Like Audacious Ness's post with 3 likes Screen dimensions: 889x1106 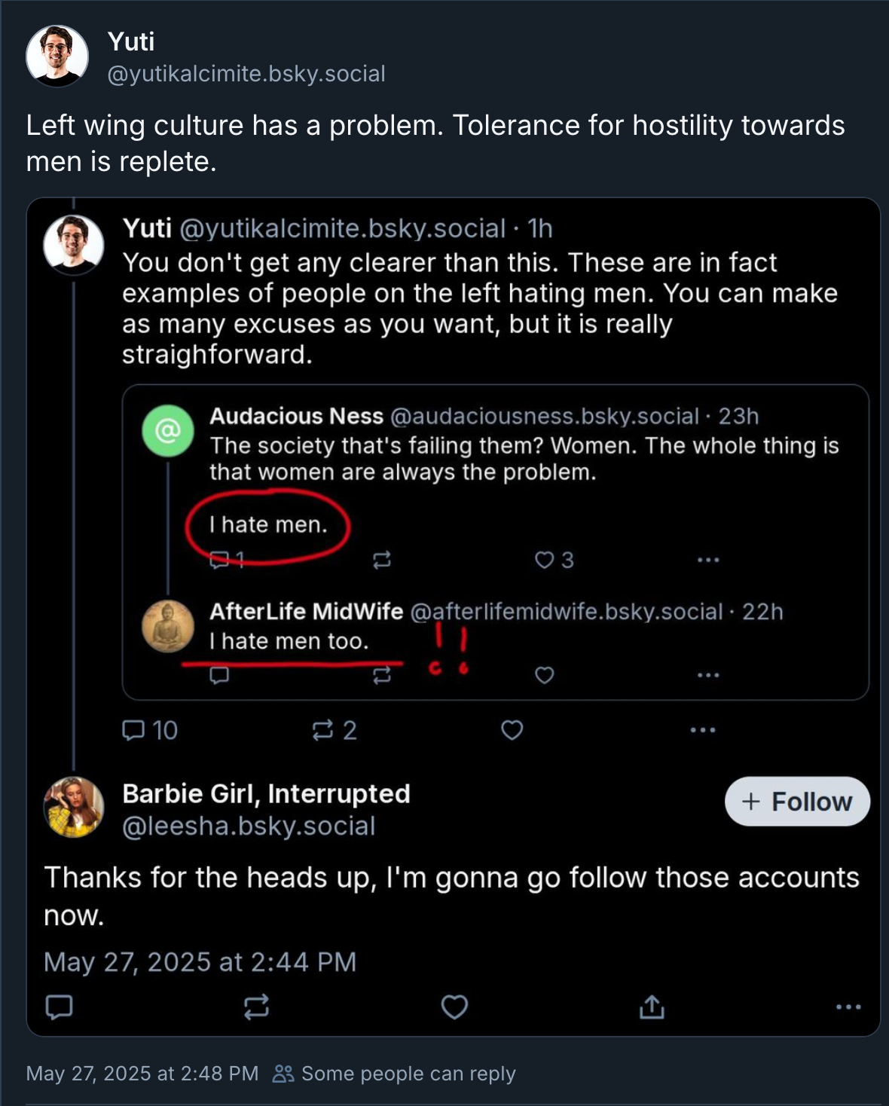[545, 560]
